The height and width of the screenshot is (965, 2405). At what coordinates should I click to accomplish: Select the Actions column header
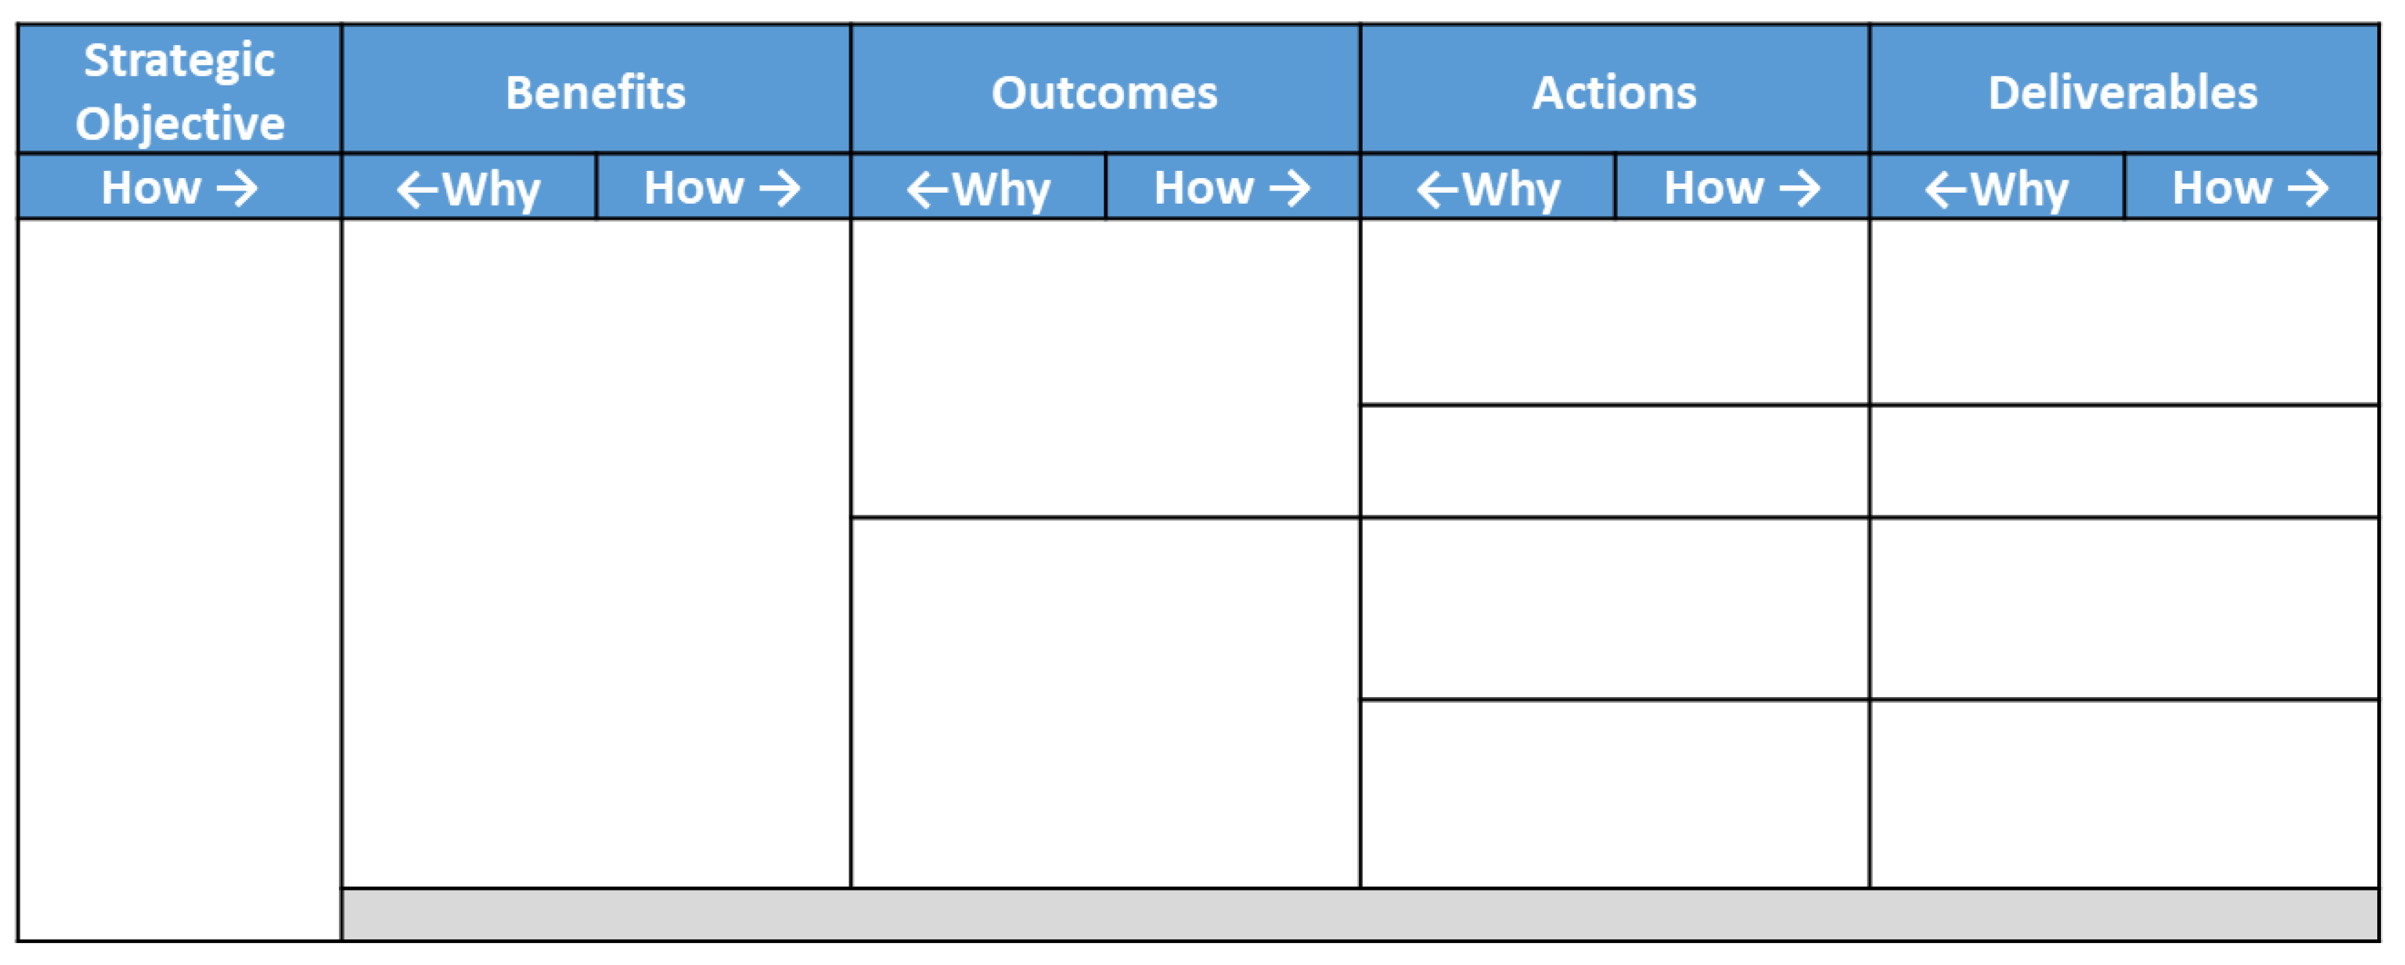[1614, 91]
